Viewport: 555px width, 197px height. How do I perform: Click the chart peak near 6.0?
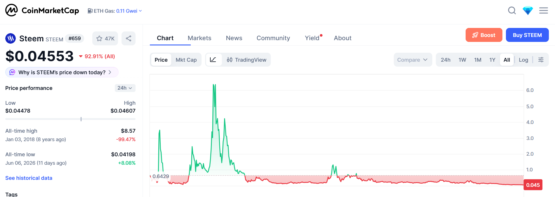coord(214,85)
